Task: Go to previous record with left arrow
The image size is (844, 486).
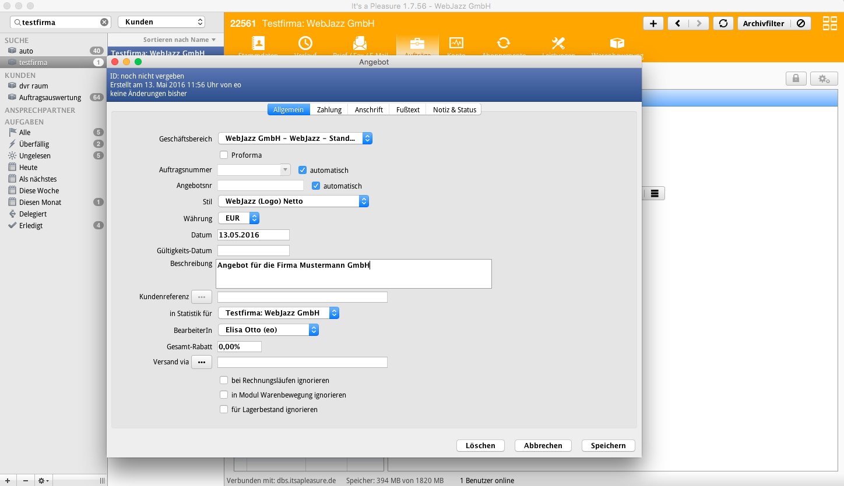Action: [x=677, y=23]
